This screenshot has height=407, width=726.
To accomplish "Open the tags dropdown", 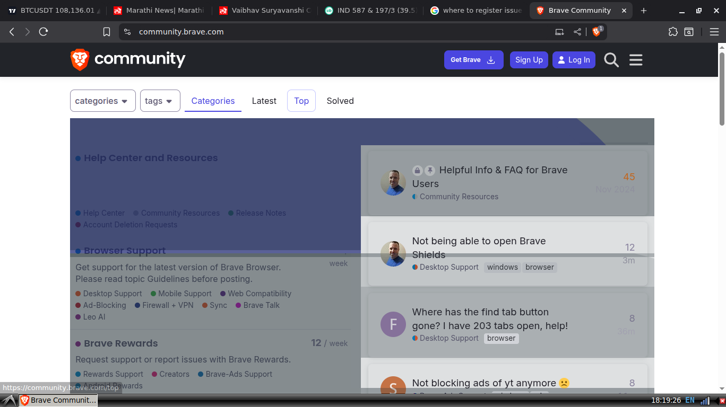I will coord(160,101).
